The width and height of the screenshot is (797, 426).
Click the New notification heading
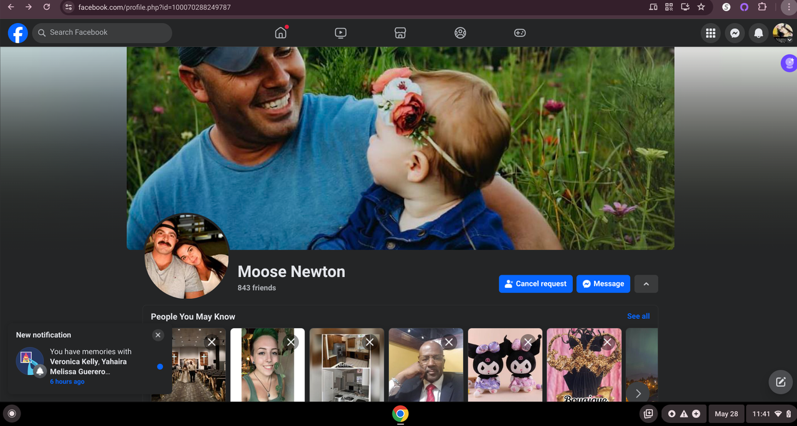click(x=44, y=335)
